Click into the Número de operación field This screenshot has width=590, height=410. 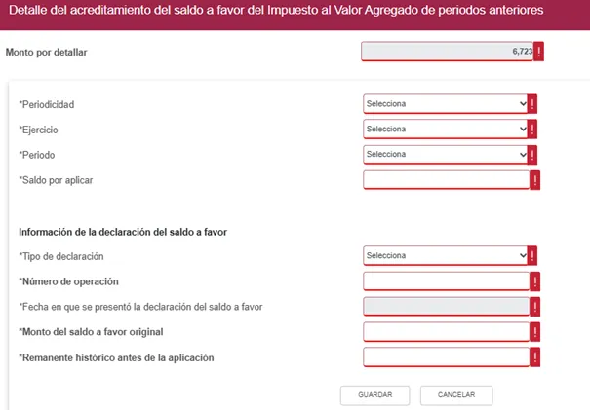click(447, 281)
